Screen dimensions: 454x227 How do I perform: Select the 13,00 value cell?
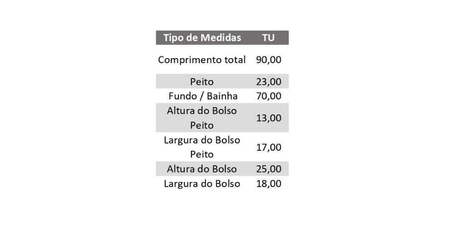[269, 118]
